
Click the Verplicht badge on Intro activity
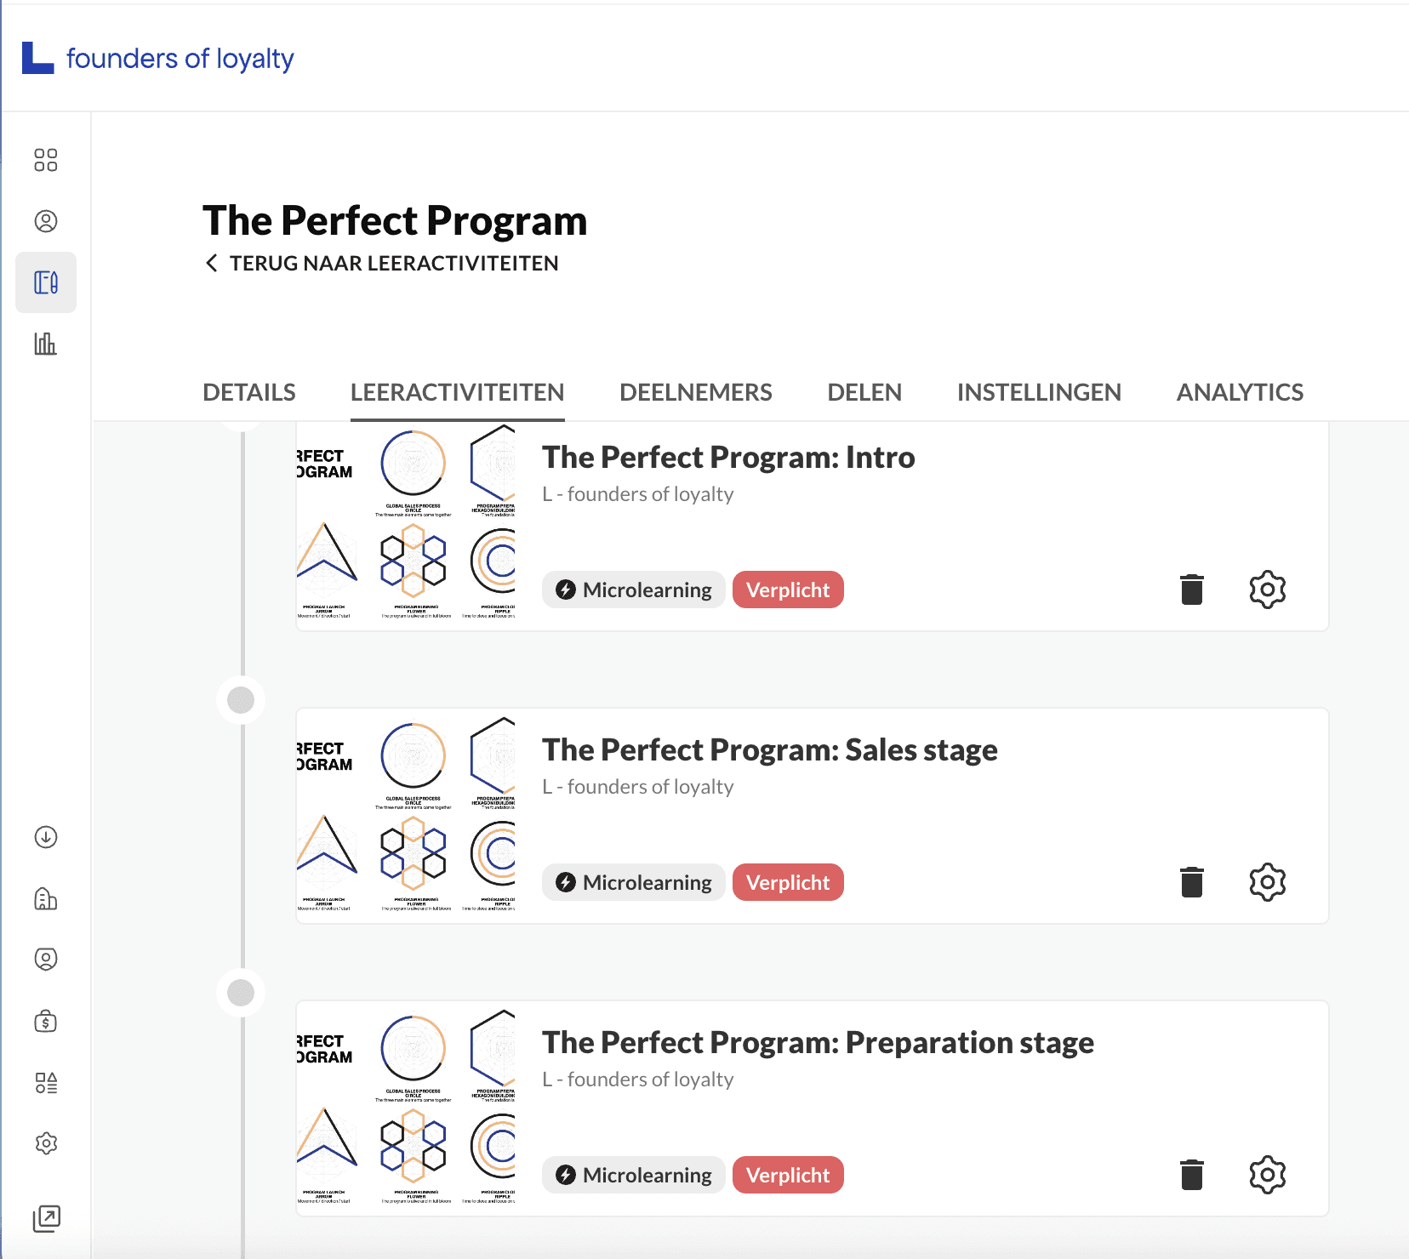coord(788,590)
